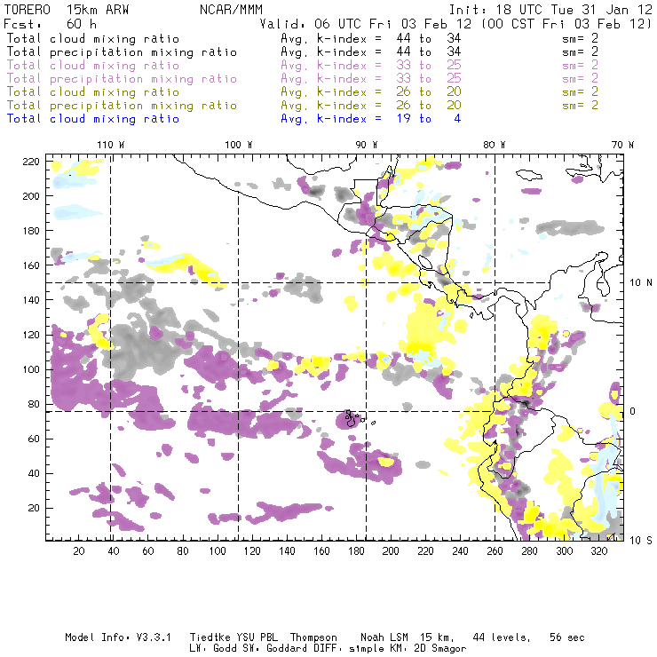Click the '100 W' longitude label
Screen dimensions: 657x657
239,145
